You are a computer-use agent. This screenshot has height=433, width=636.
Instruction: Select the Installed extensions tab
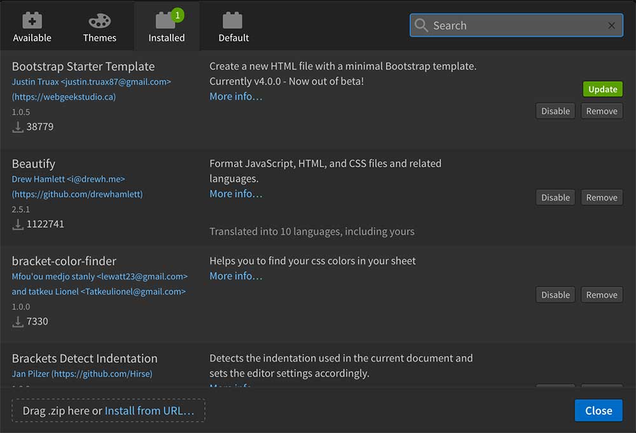(x=166, y=28)
